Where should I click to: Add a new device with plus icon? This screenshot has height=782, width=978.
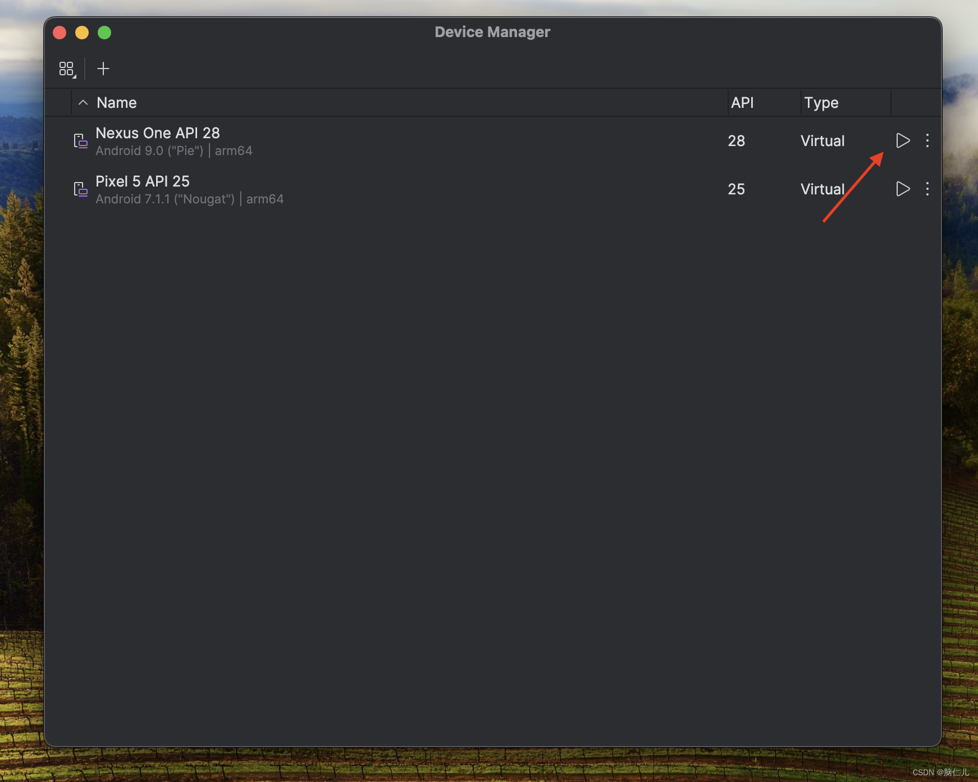103,69
